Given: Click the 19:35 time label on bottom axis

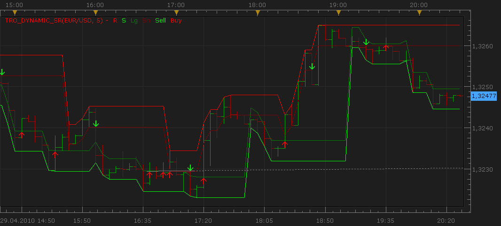Looking at the screenshot, I should tap(386, 220).
